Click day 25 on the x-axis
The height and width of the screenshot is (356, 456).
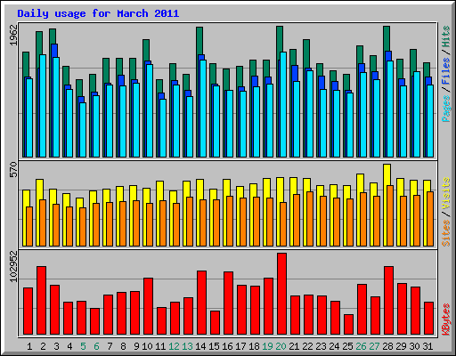pos(347,346)
